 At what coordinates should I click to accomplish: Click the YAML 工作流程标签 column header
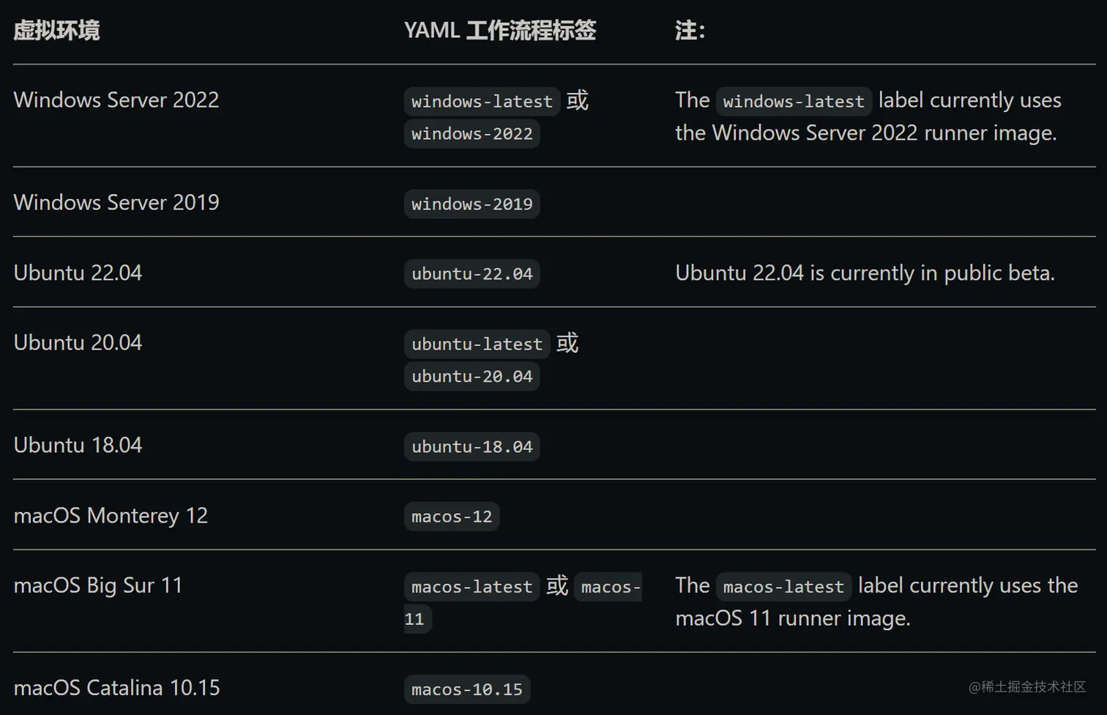500,31
